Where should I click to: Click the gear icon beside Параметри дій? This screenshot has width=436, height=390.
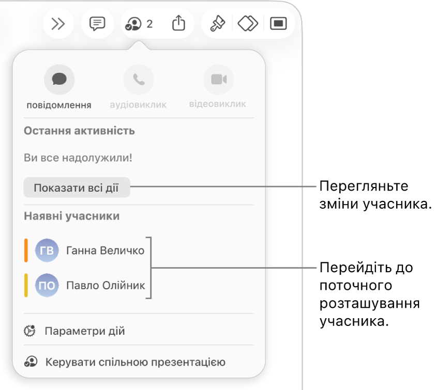30,331
